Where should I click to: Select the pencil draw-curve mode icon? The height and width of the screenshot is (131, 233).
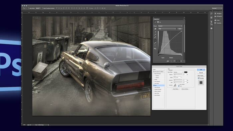155,43
